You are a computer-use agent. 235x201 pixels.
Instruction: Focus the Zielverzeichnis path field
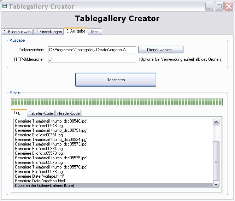[92, 50]
